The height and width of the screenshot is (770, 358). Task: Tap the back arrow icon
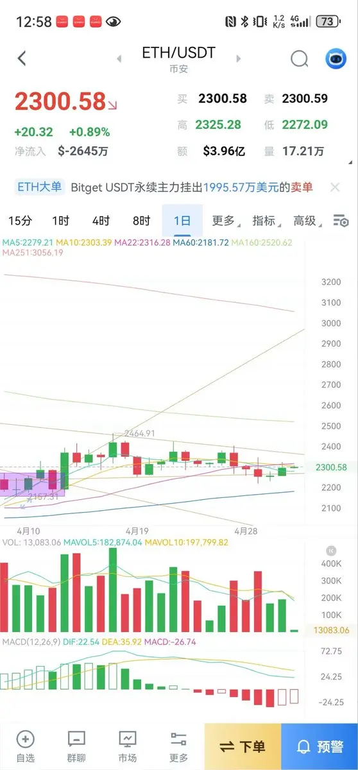click(22, 59)
